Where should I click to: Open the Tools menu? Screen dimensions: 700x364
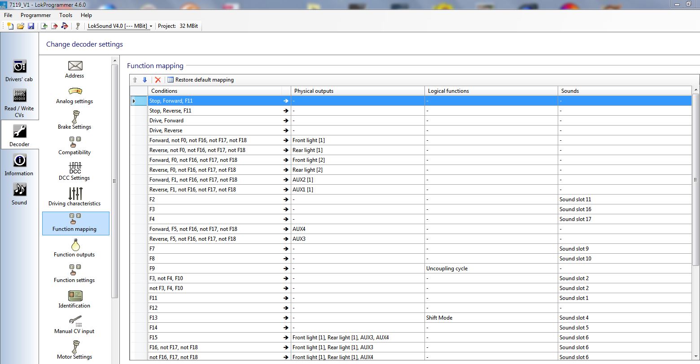tap(66, 15)
